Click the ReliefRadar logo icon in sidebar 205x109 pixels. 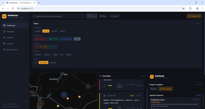4,16
